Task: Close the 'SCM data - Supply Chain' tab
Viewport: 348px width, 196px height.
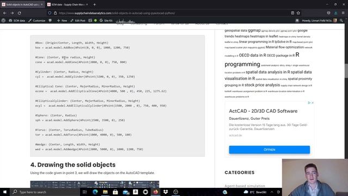Action: (x=87, y=4)
